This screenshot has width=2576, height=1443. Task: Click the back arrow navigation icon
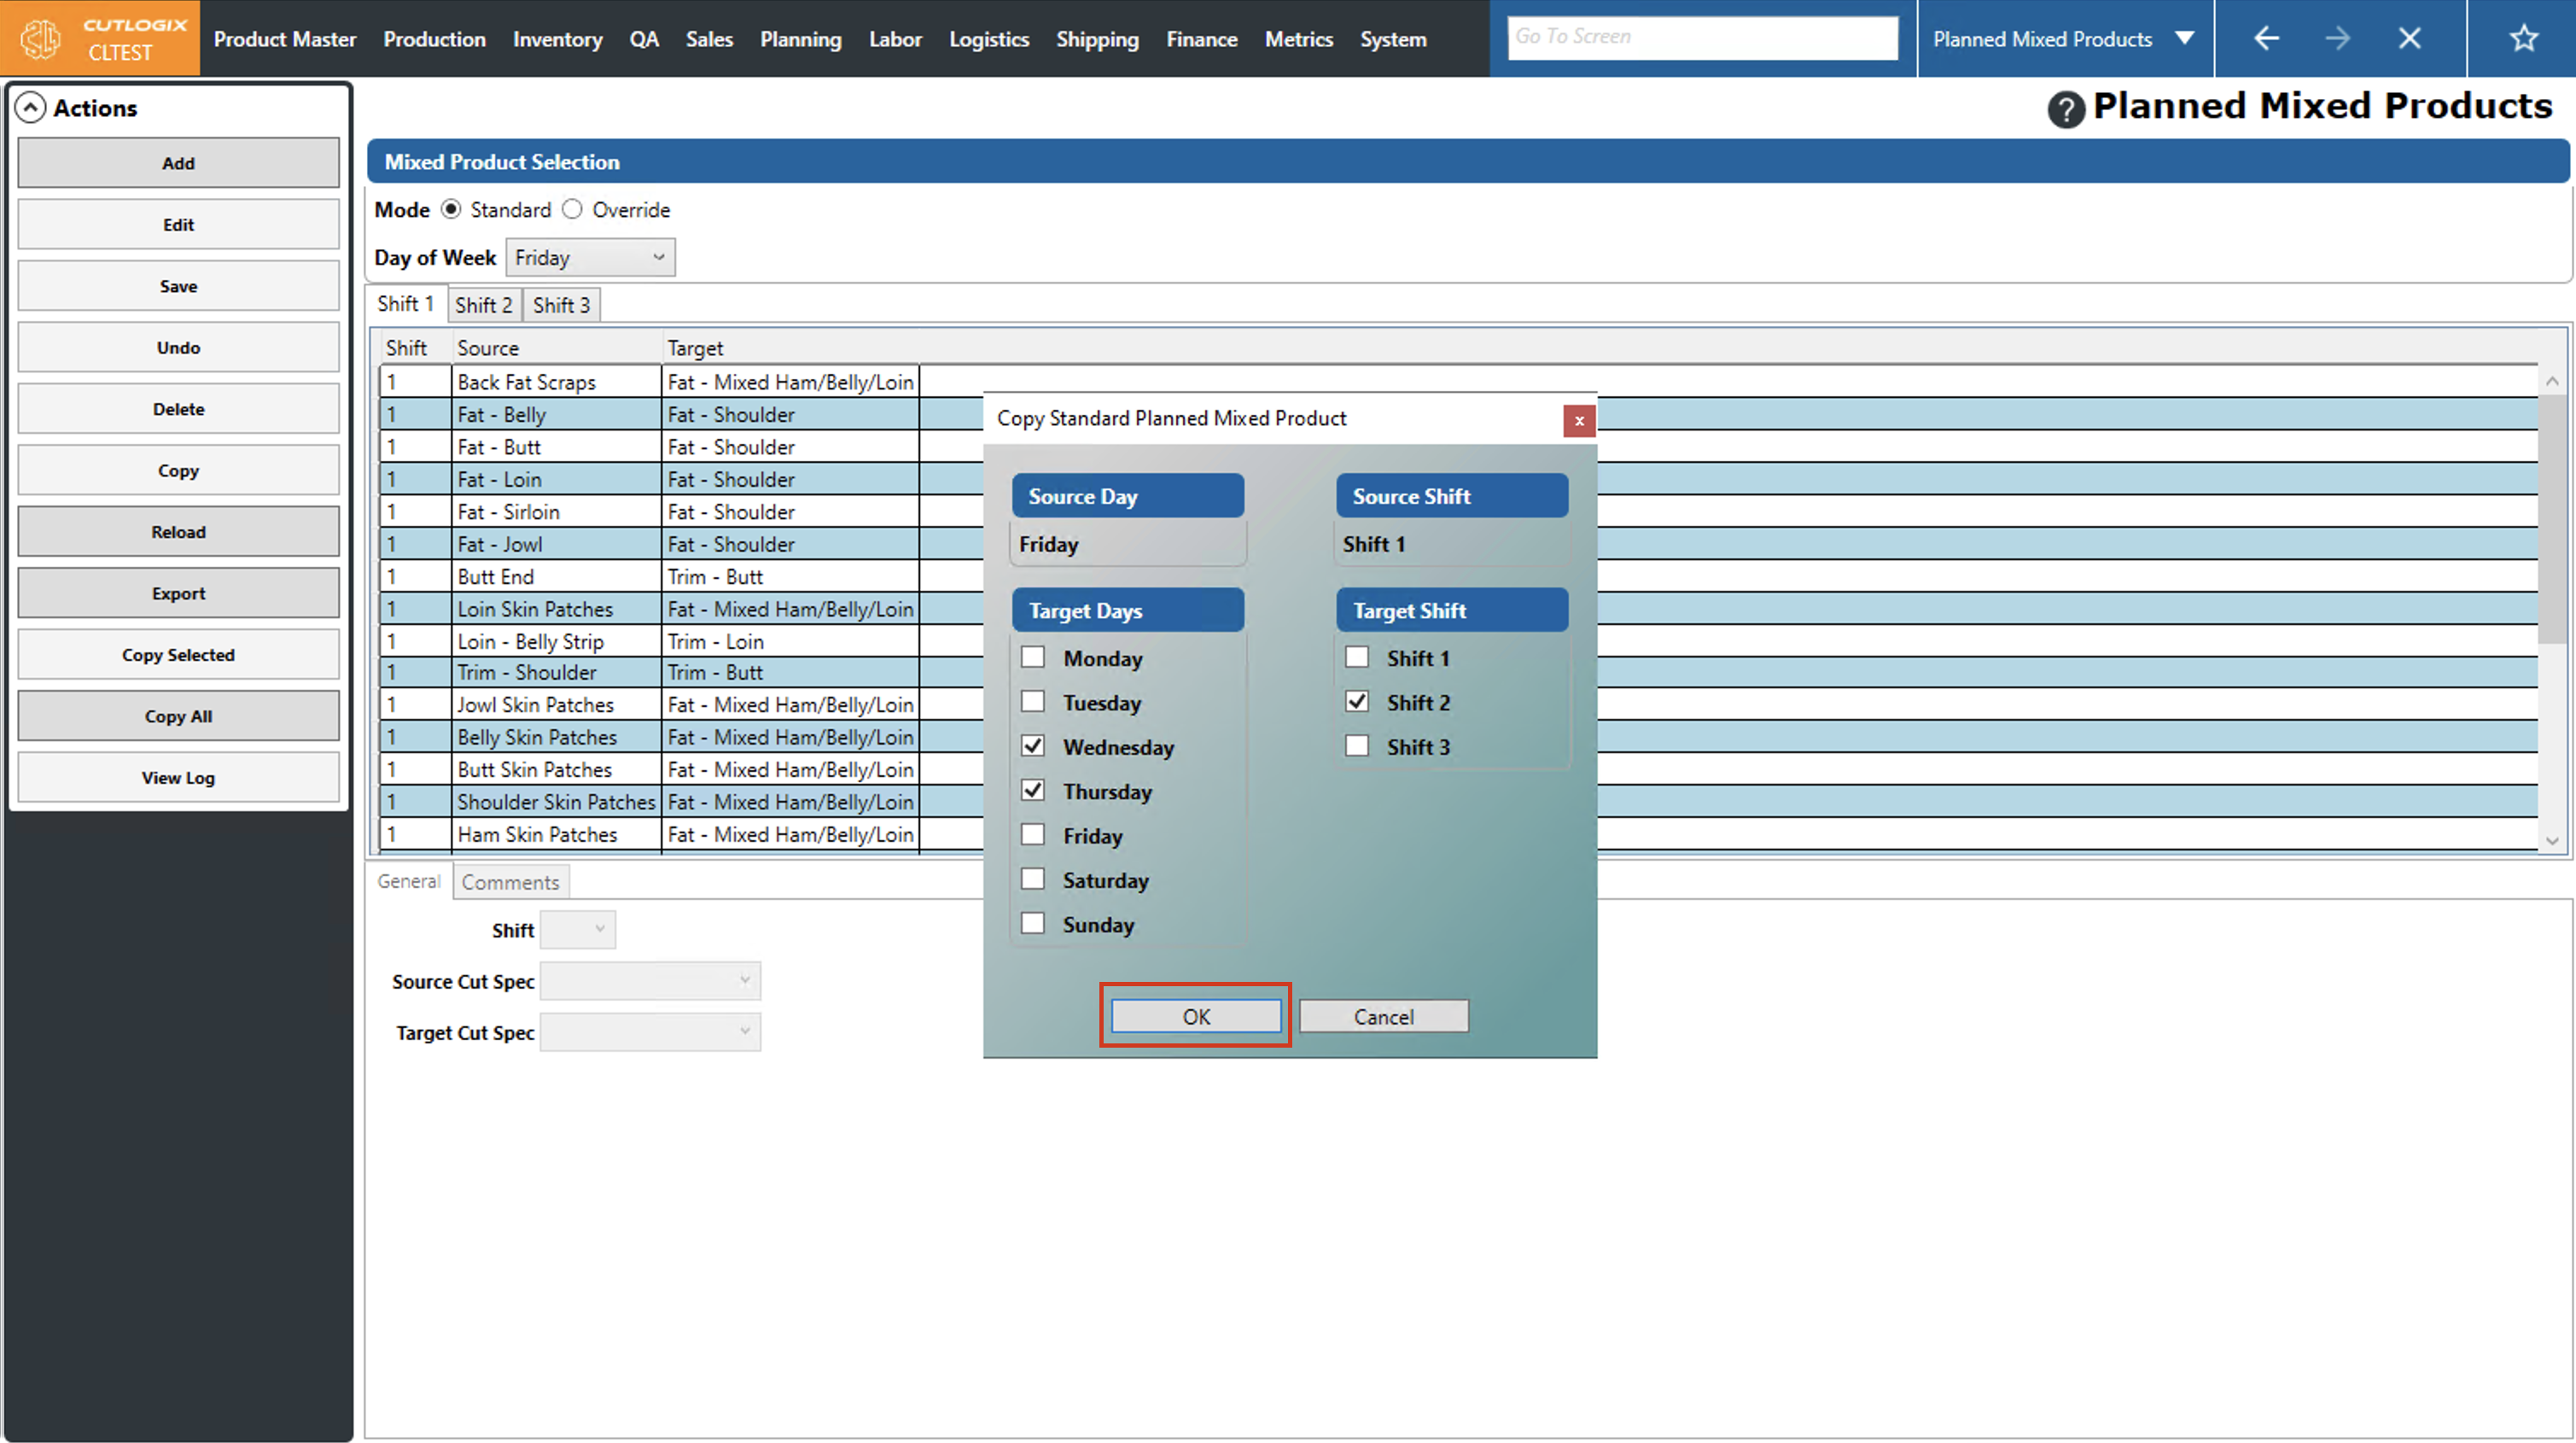pos(2266,39)
